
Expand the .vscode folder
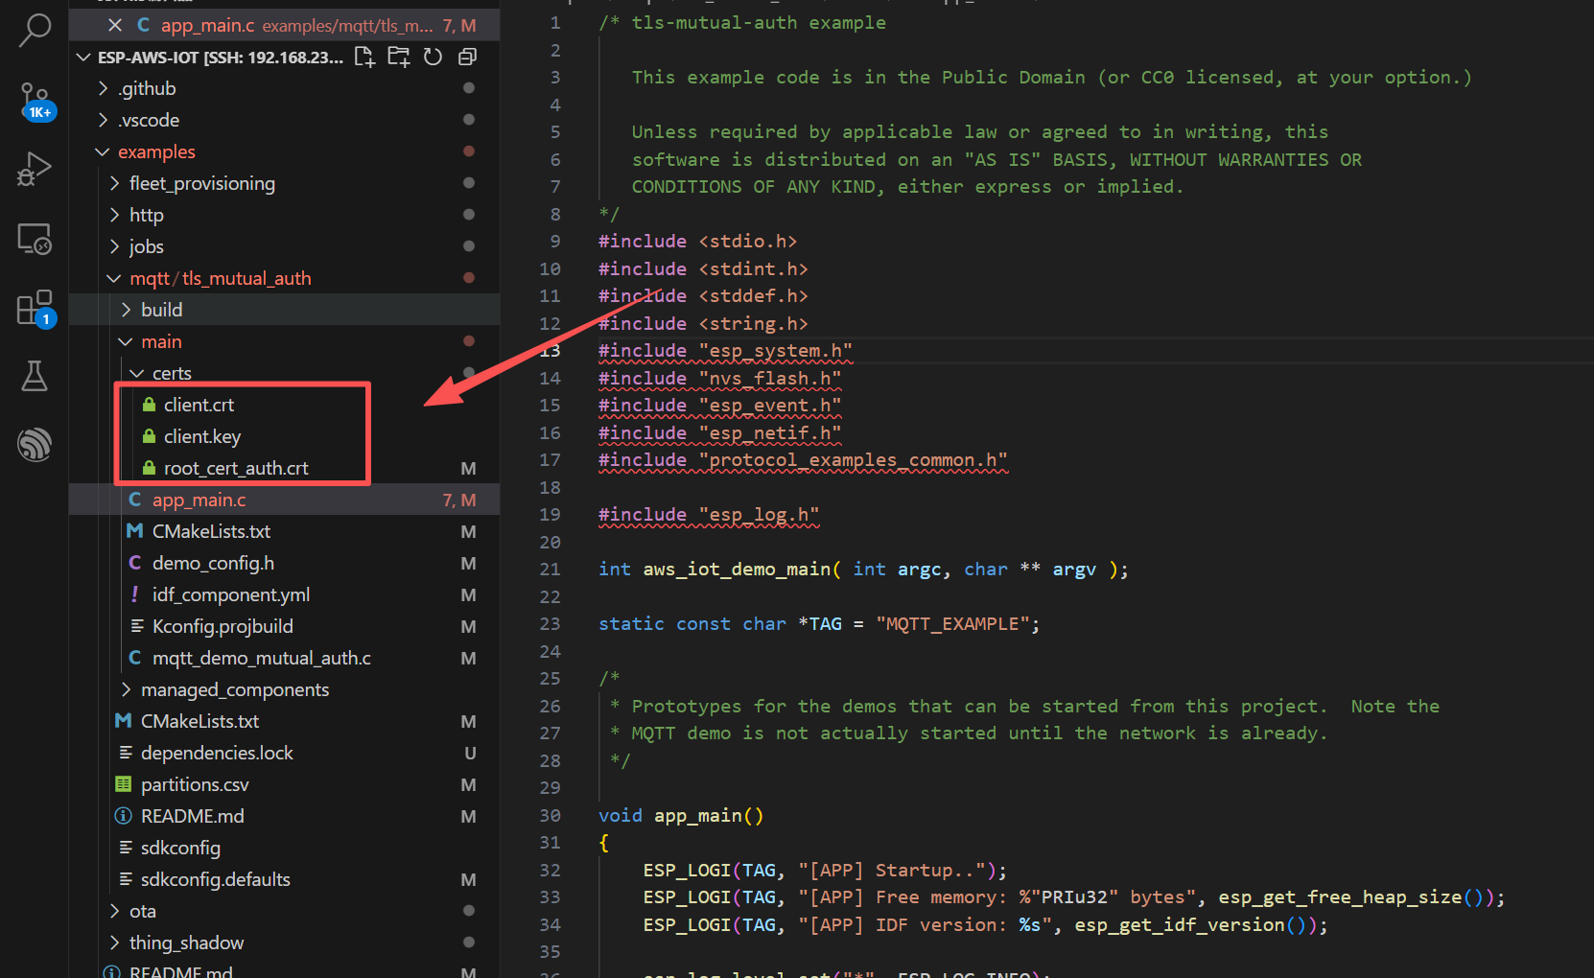click(x=104, y=120)
